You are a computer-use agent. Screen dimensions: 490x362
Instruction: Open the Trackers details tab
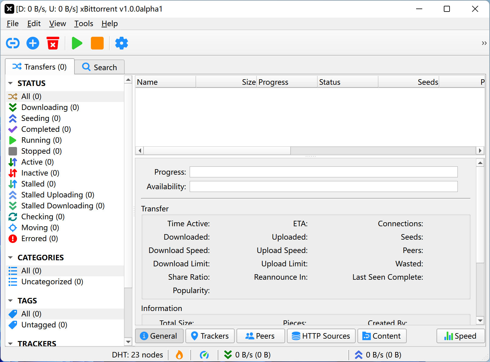point(210,336)
